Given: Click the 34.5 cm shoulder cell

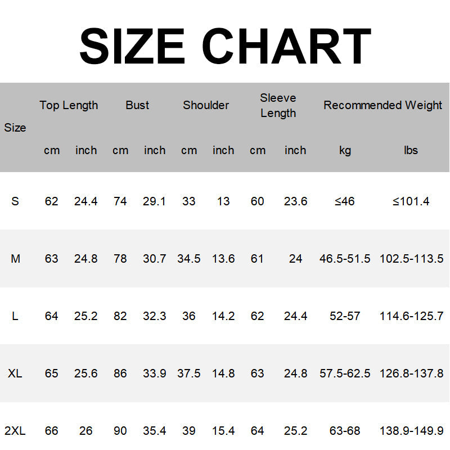Looking at the screenshot, I should pos(189,259).
